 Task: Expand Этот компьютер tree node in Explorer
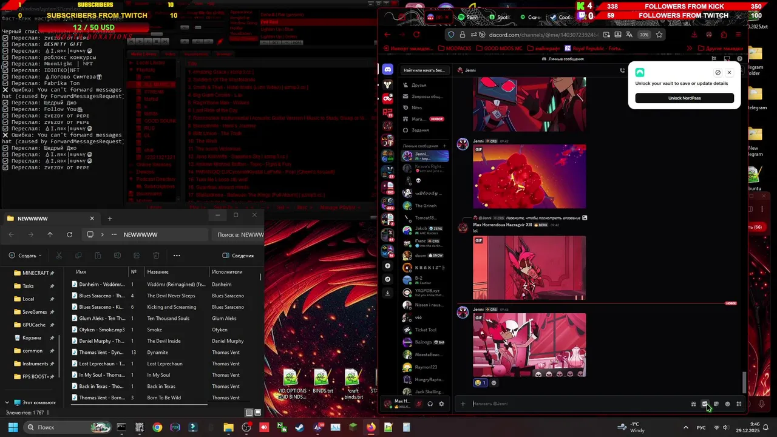[7, 402]
